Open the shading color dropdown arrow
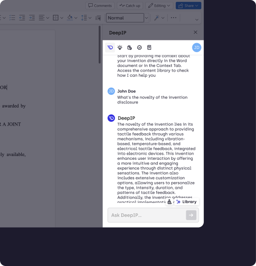The height and width of the screenshot is (266, 256). pos(76,18)
